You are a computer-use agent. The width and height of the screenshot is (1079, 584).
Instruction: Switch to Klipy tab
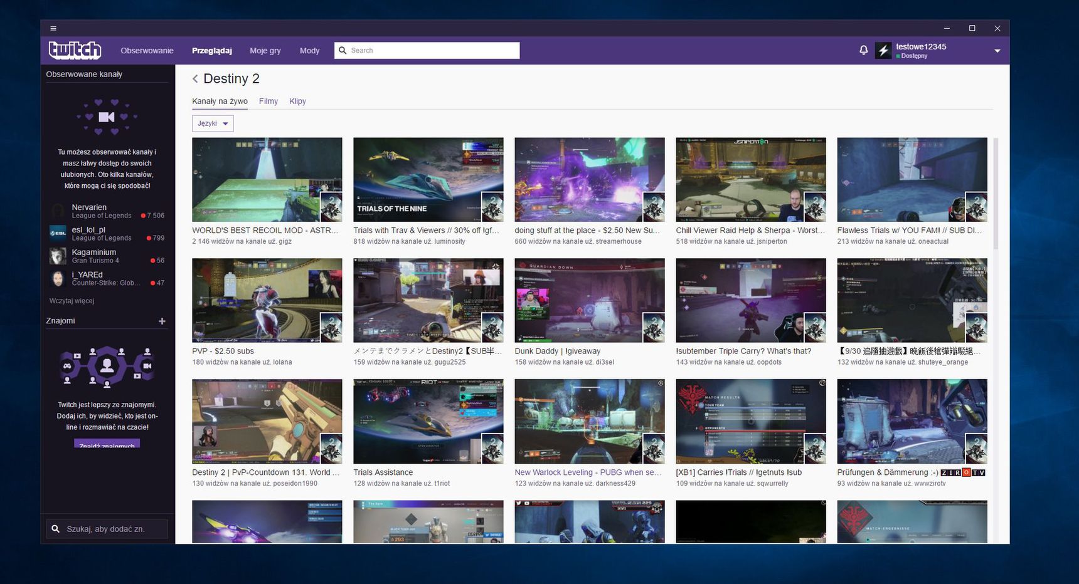point(297,102)
